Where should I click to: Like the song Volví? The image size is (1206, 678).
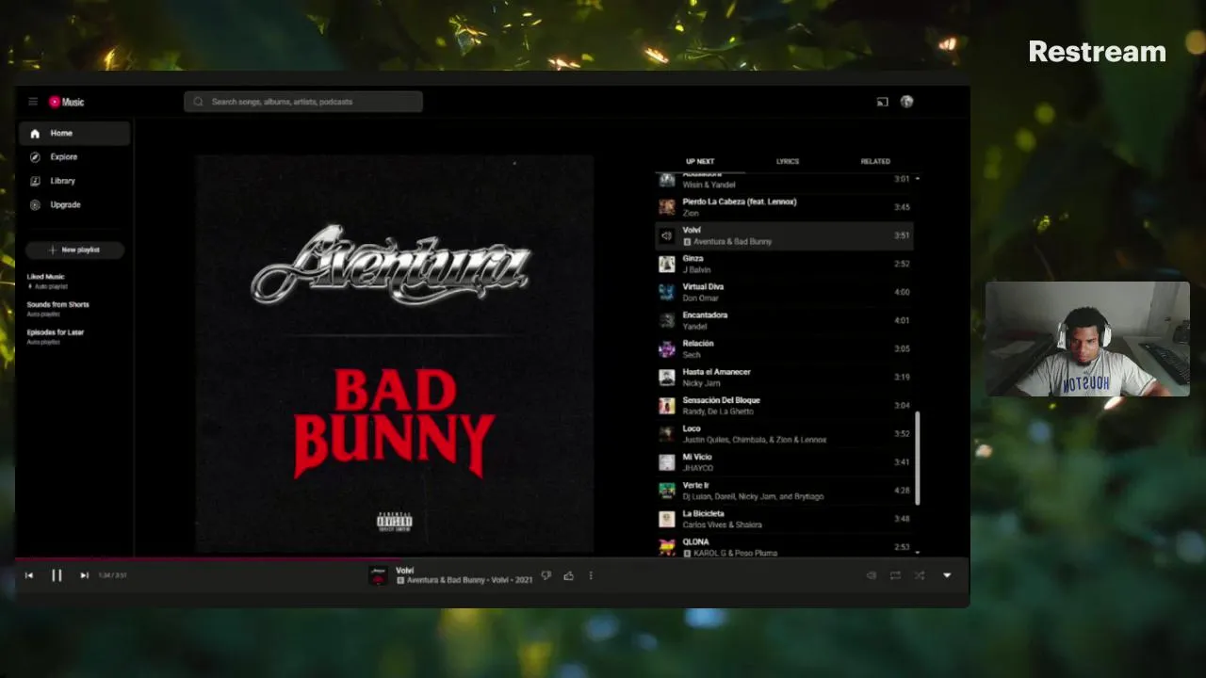click(x=568, y=575)
